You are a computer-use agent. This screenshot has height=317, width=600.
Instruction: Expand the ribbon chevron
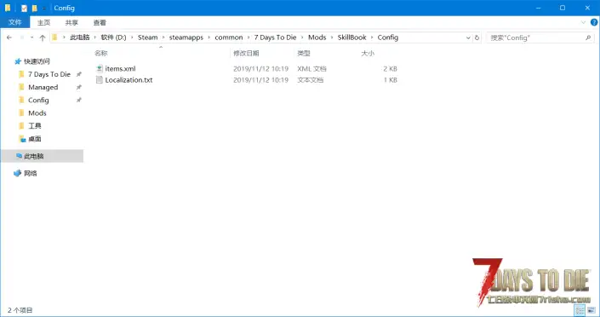[x=583, y=22]
